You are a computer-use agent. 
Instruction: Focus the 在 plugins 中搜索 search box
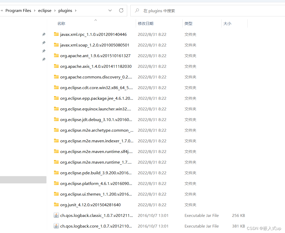(x=207, y=11)
